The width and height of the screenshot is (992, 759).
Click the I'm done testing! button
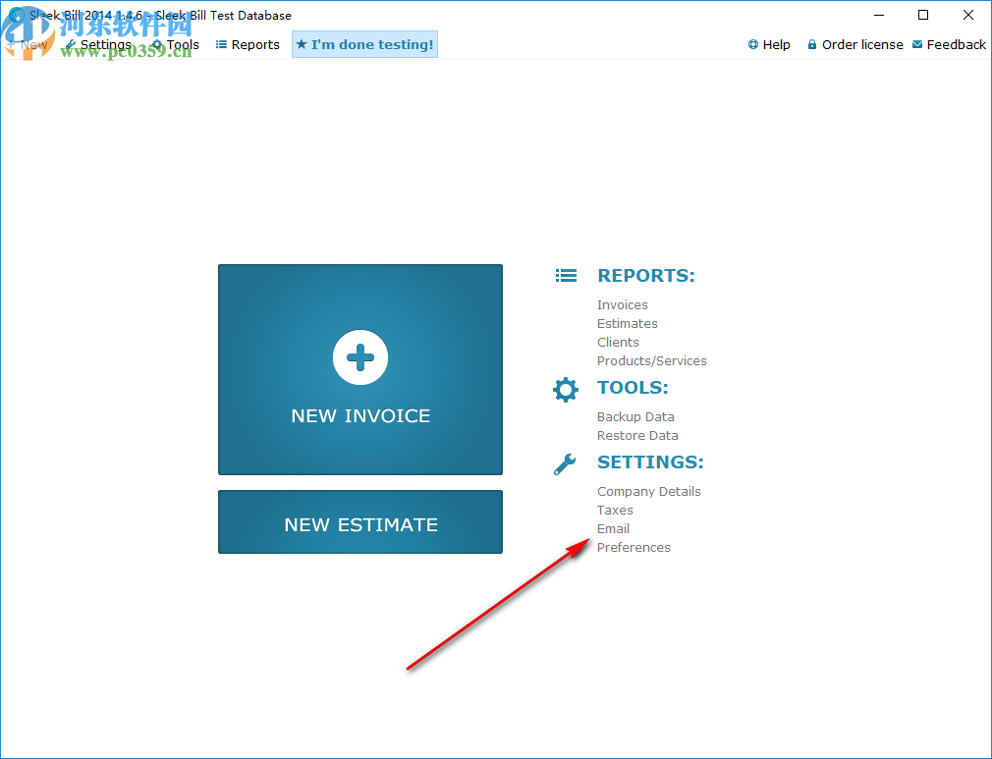(x=364, y=44)
